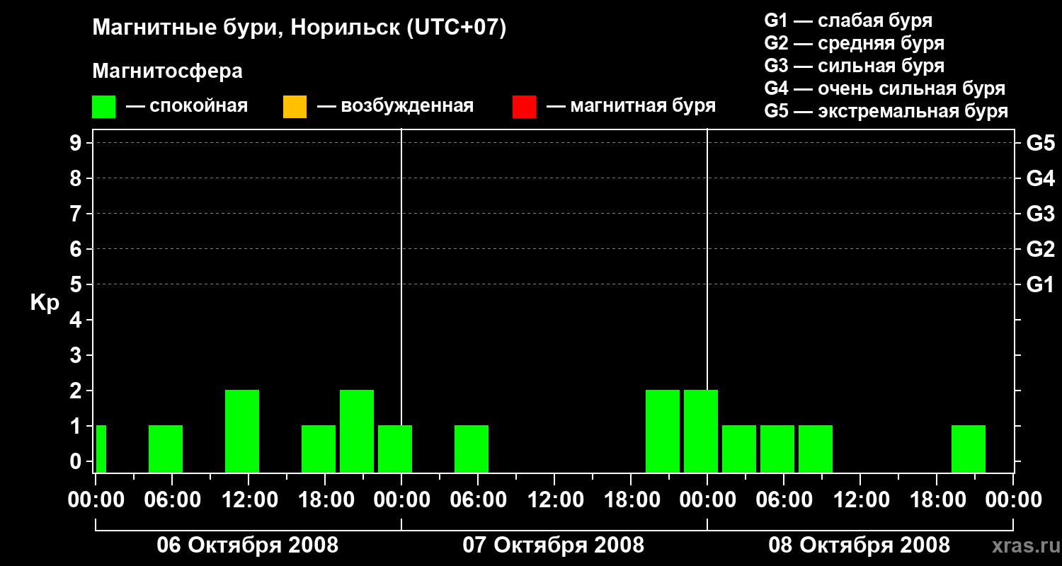Click the '— магнитная буря' legend label
Image resolution: width=1062 pixels, height=566 pixels.
click(631, 106)
